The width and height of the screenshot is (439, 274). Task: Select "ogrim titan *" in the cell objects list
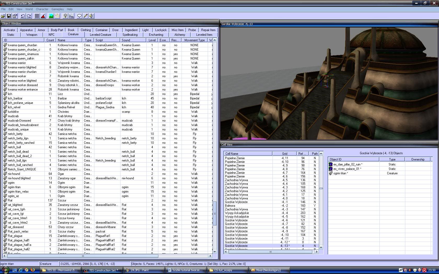click(379, 173)
